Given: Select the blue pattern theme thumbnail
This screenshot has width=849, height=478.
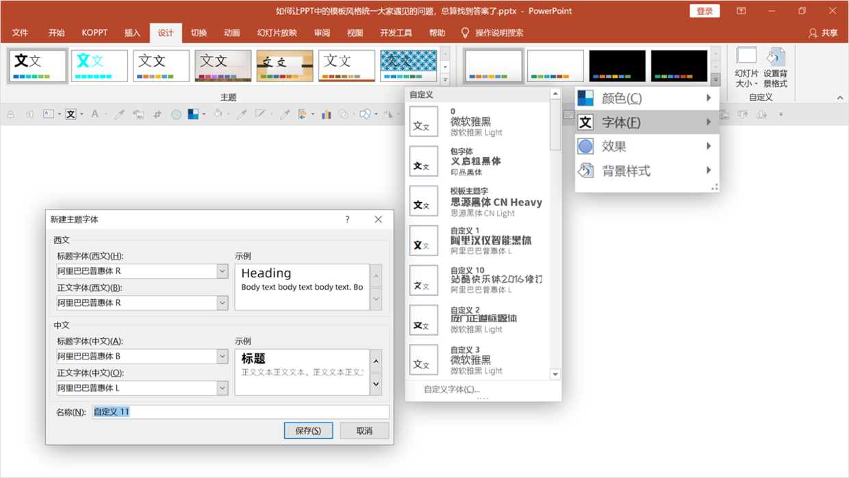Looking at the screenshot, I should [x=408, y=66].
